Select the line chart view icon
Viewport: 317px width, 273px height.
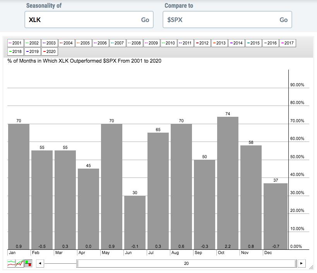[x=11, y=263]
